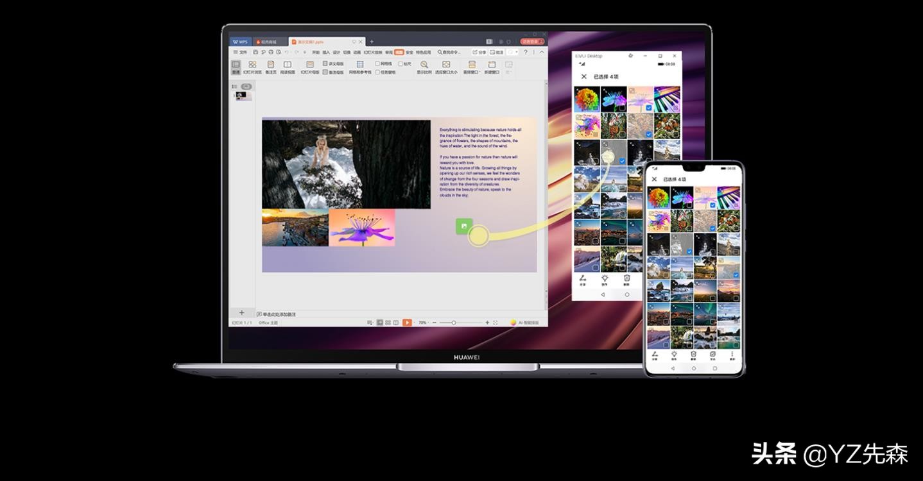Uncheck sandy texture photo checkbox on the phone
This screenshot has height=481, width=923.
pyautogui.click(x=713, y=228)
